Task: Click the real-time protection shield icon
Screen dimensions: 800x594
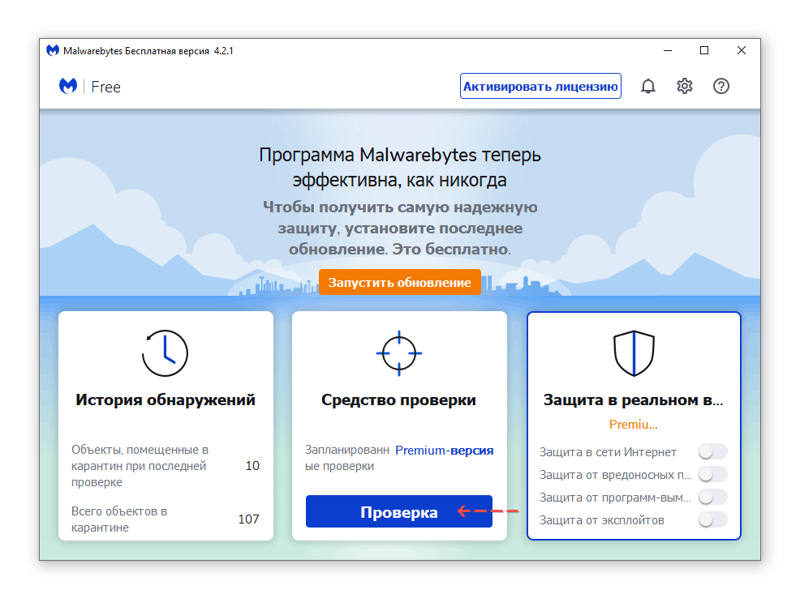Action: (x=633, y=353)
